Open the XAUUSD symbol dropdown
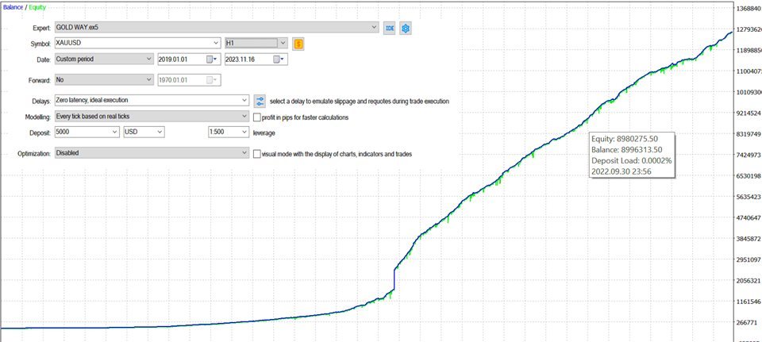 pos(216,43)
